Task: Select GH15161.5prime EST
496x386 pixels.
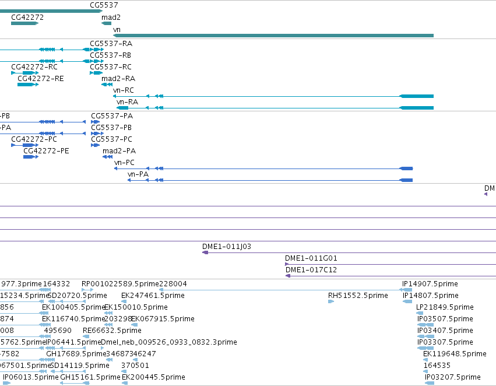Action: 75,383
